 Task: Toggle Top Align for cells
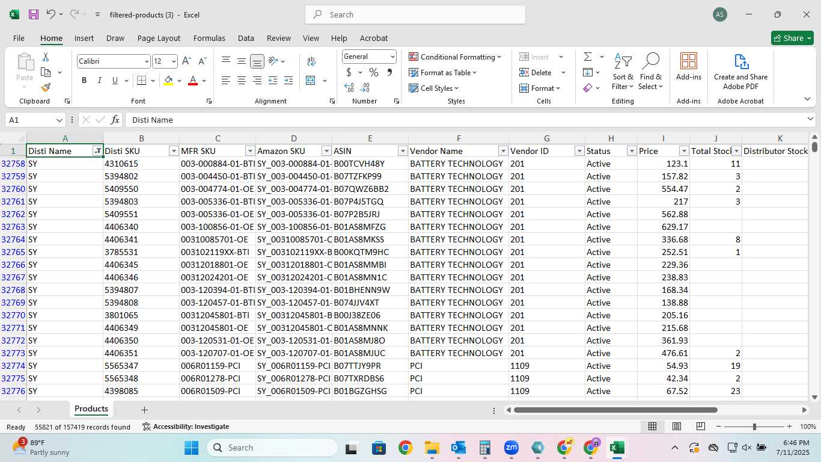(x=226, y=61)
